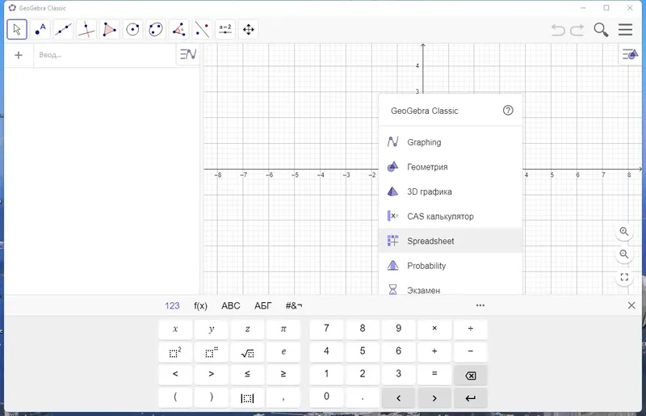The height and width of the screenshot is (416, 646).
Task: Choose Геометрия from the app list
Action: coord(451,167)
